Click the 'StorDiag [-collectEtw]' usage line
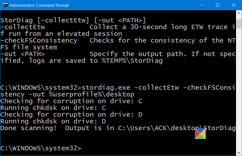The image size is (242, 156). coord(73,21)
